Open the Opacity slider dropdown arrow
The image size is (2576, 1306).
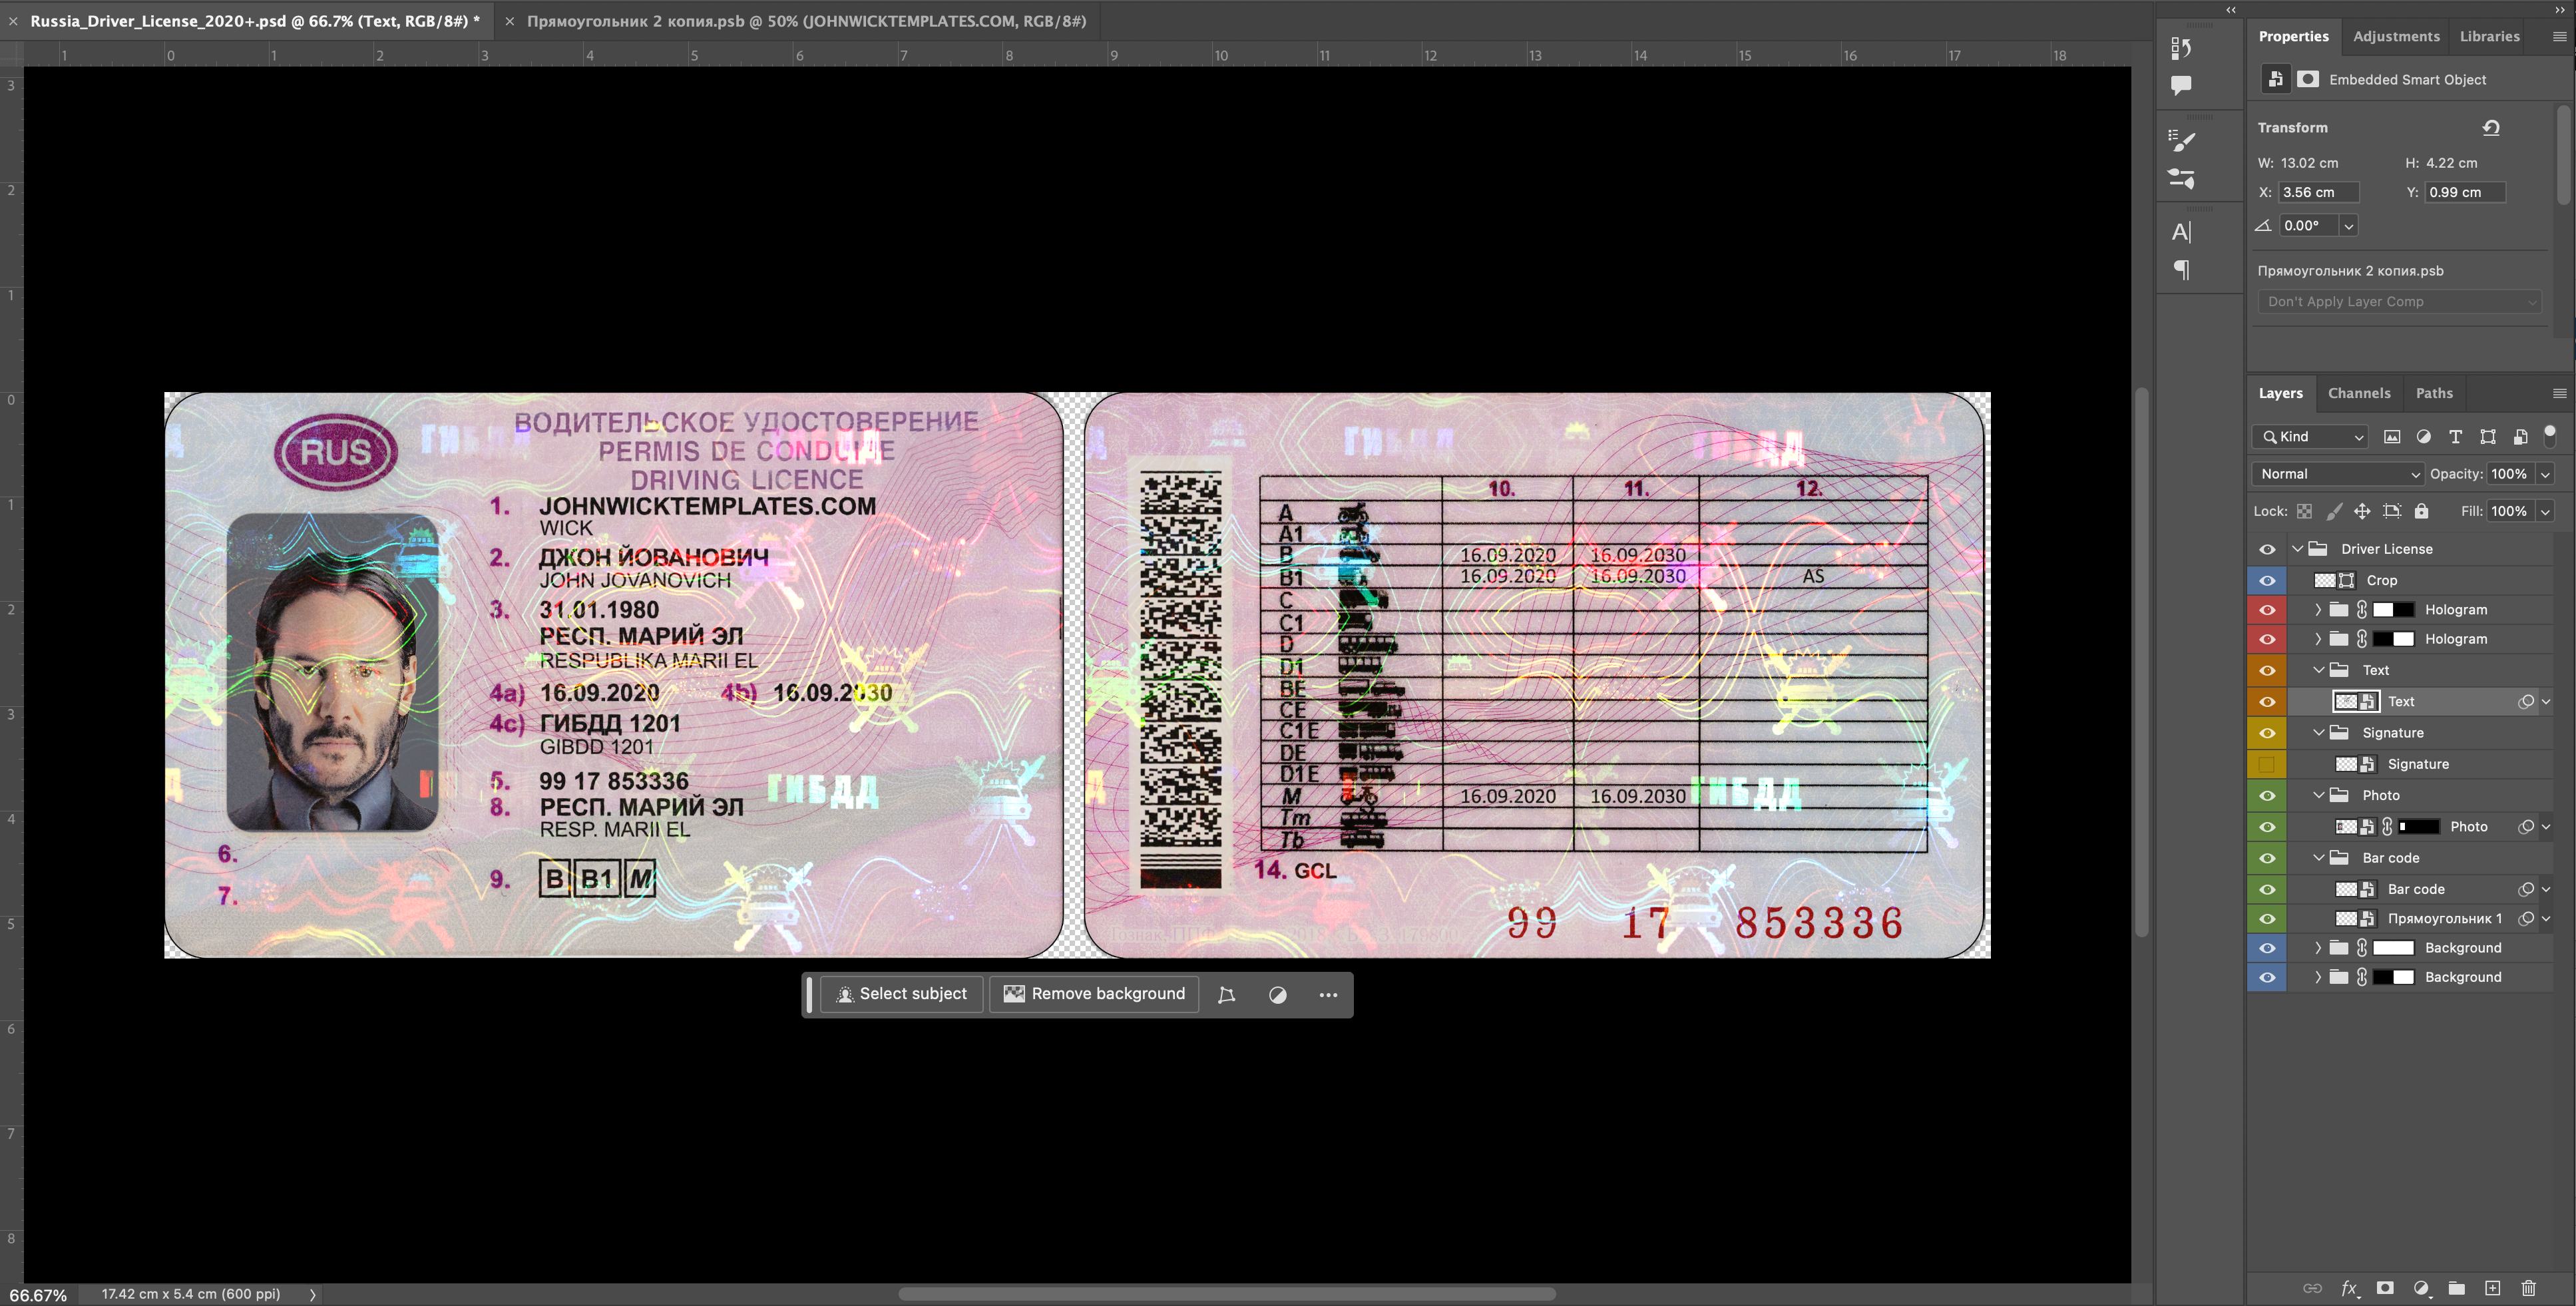(2545, 474)
